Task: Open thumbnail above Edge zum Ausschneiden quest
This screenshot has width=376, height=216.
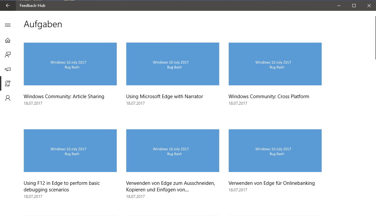Action: point(173,151)
